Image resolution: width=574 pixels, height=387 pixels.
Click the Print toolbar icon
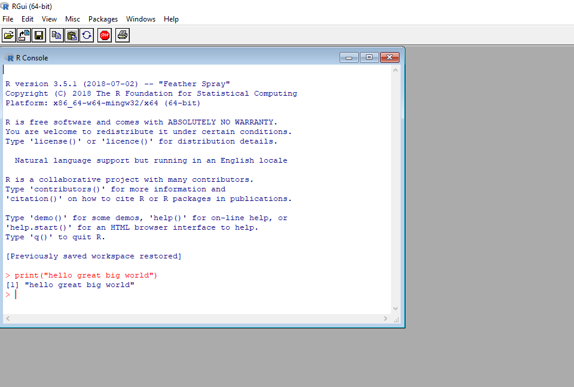[122, 35]
